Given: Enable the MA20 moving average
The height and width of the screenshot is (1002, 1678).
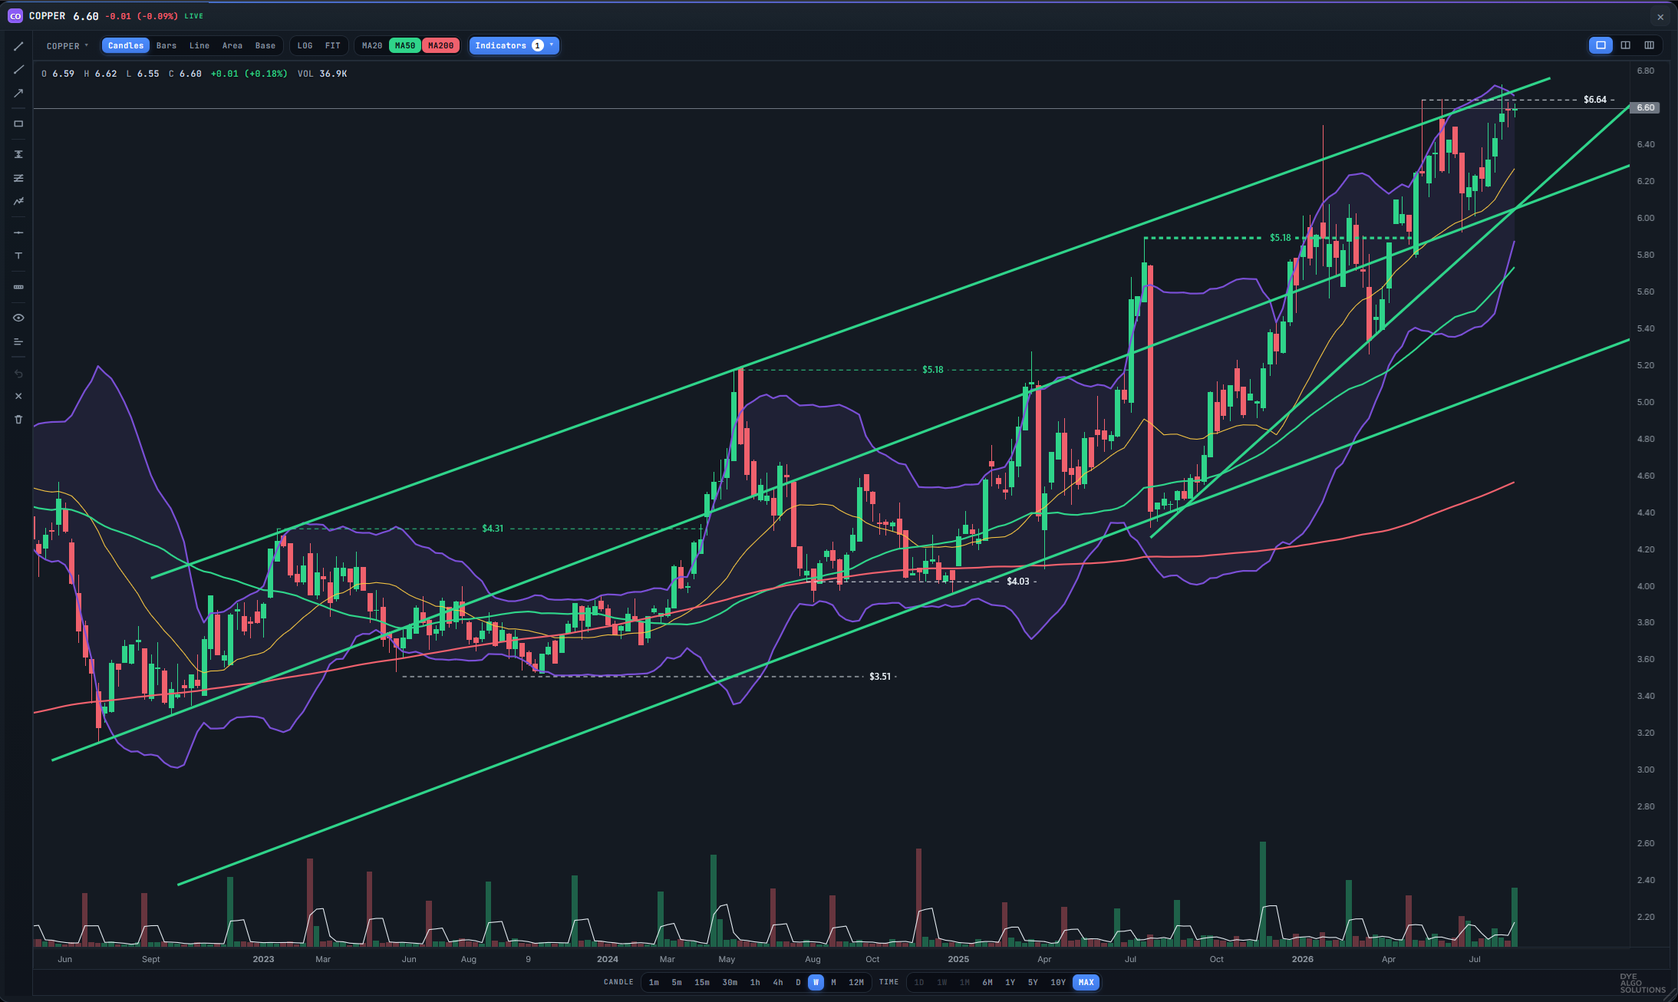Looking at the screenshot, I should [x=372, y=46].
